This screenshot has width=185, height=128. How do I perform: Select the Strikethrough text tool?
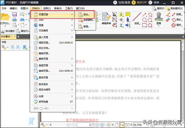click(121, 20)
